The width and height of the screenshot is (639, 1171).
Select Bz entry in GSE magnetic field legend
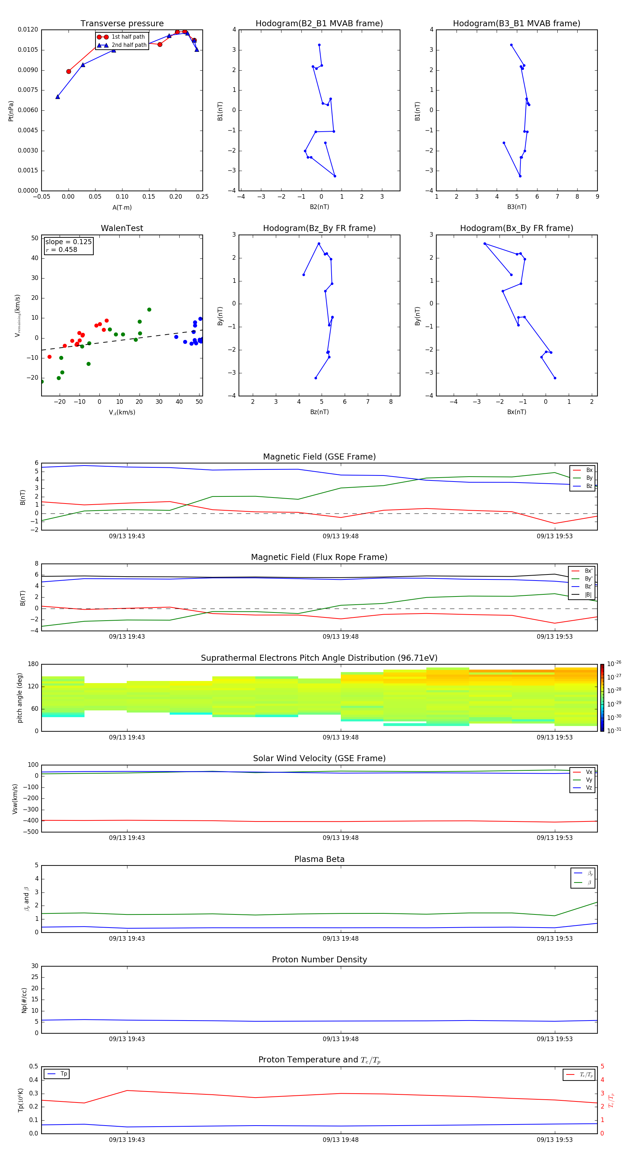583,486
